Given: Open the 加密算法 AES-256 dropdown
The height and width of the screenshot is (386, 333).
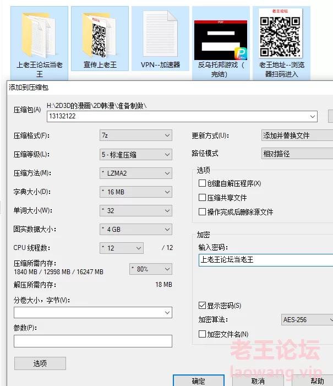Looking at the screenshot, I should tap(307, 320).
